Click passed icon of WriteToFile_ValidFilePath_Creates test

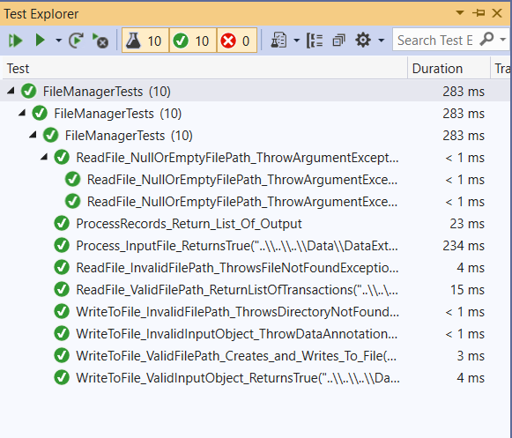pos(62,356)
